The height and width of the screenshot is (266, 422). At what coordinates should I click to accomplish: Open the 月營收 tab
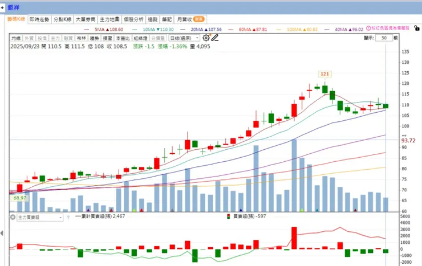[191, 19]
